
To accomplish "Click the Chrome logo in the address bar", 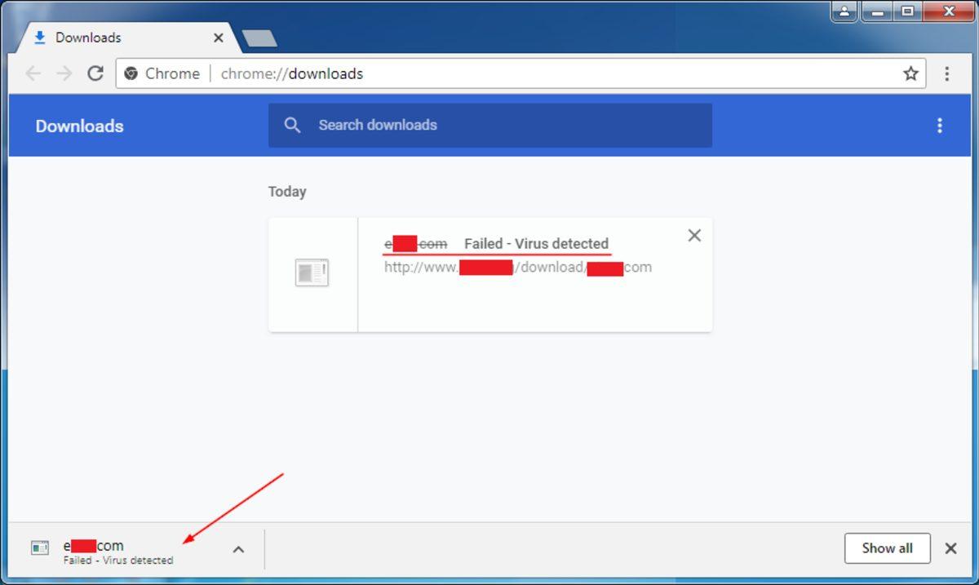I will (131, 73).
